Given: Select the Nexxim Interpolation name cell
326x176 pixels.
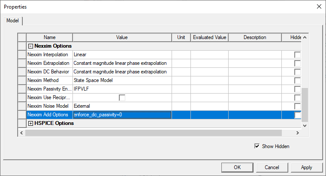Looking at the screenshot, I should [50, 55].
